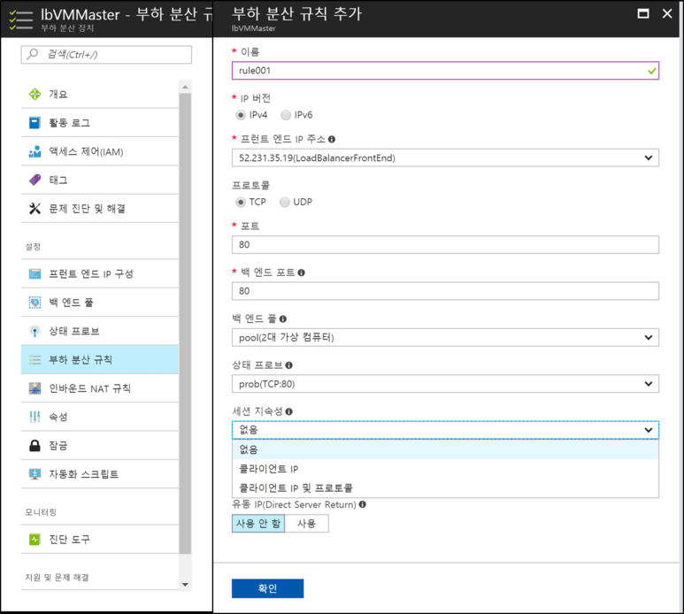684x614 pixels.
Task: Enable 유동 IP with the 사용 toggle
Action: point(306,524)
